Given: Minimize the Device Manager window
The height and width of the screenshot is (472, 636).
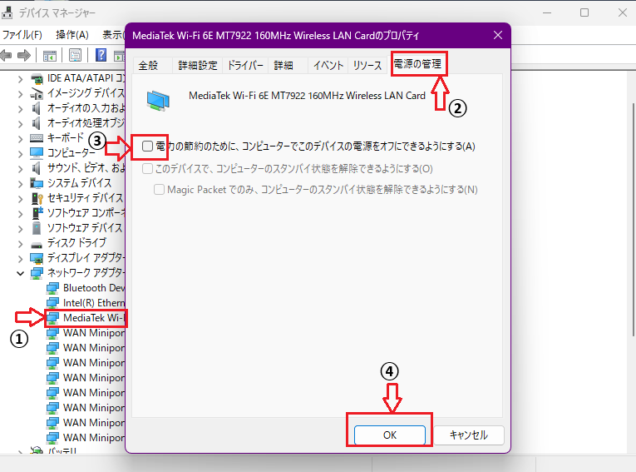Looking at the screenshot, I should [x=547, y=13].
